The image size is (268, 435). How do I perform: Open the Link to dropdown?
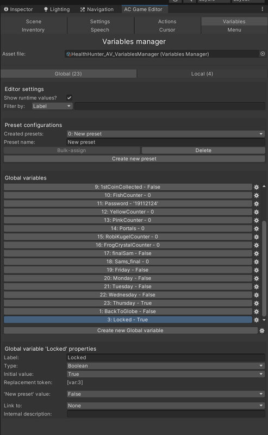click(166, 406)
